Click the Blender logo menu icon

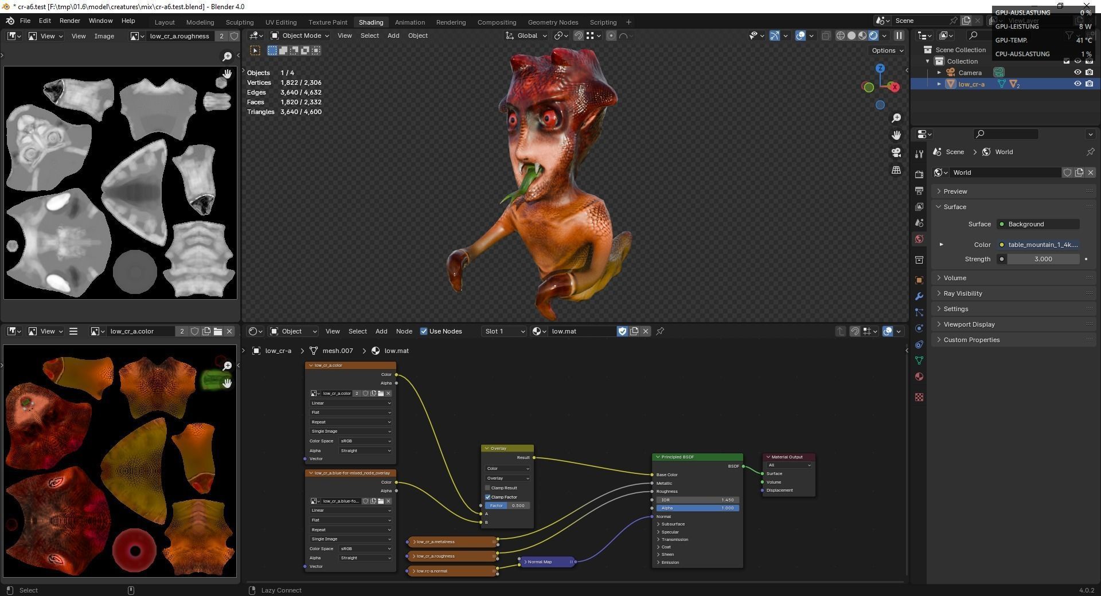10,21
